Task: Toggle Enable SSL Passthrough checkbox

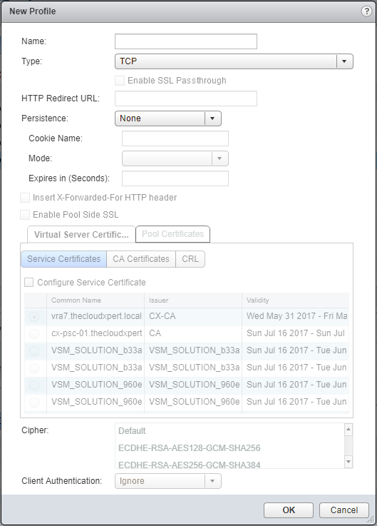Action: click(x=120, y=81)
